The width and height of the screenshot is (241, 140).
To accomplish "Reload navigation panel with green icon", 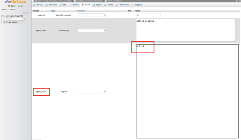I will pyautogui.click(x=22, y=6).
